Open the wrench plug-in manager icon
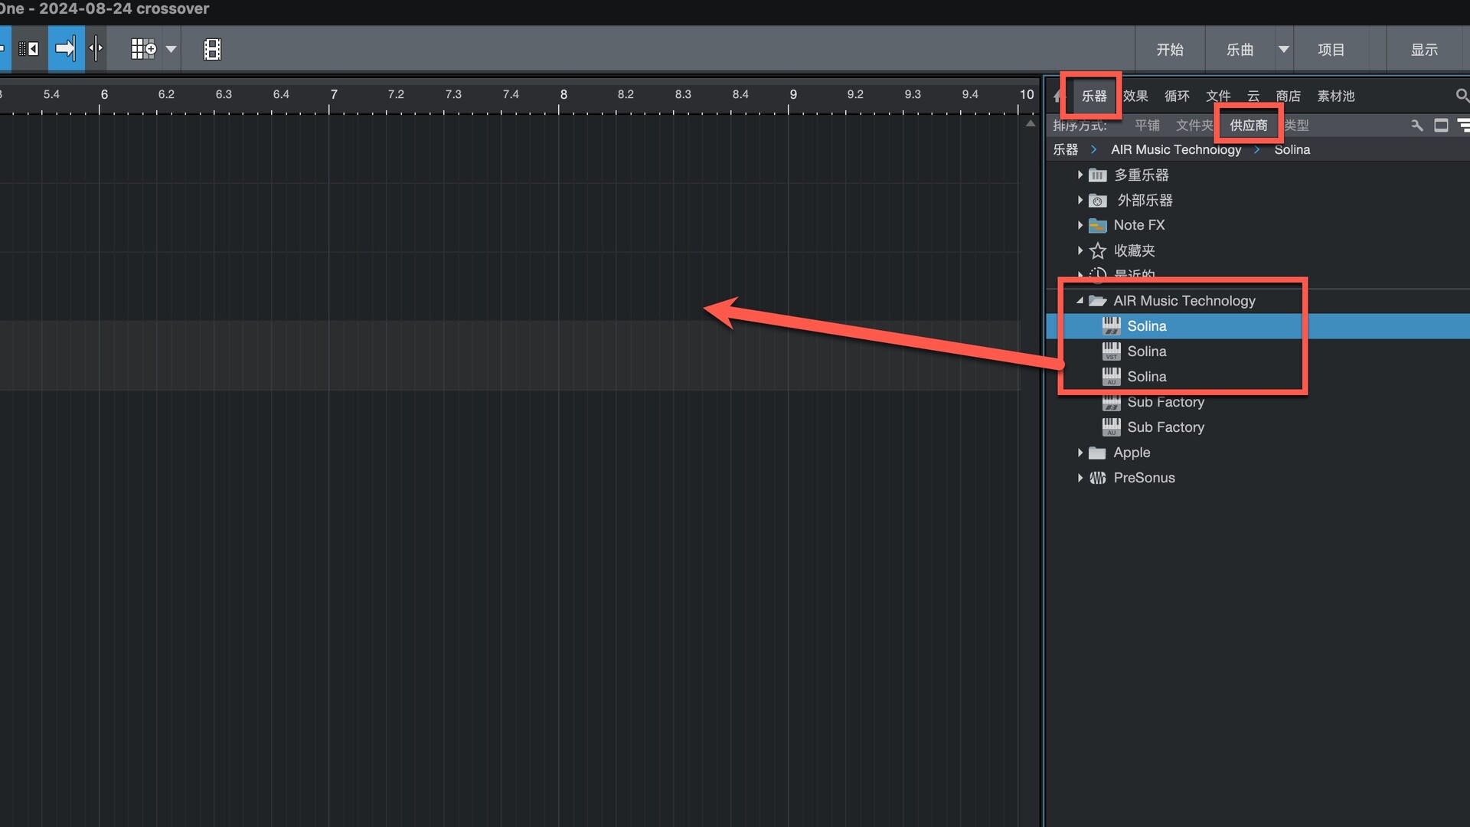 (x=1417, y=126)
